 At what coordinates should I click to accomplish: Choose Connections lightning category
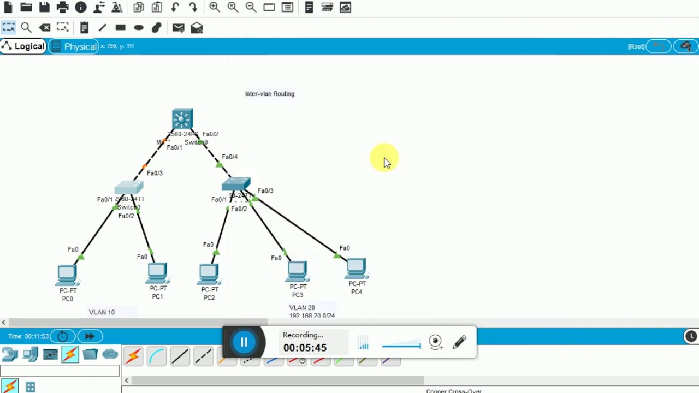(70, 355)
